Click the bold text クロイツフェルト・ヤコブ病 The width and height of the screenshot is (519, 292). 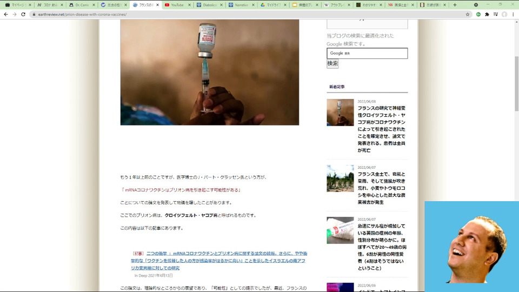[x=191, y=215]
